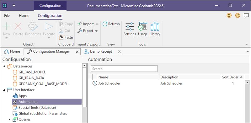Open Settings sliders tool
251x123 pixels.
[130, 29]
